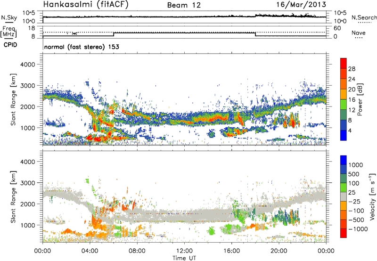This screenshot has height=261, width=377.
Task: Click the '12:00' time axis label
Action: pyautogui.click(x=184, y=251)
